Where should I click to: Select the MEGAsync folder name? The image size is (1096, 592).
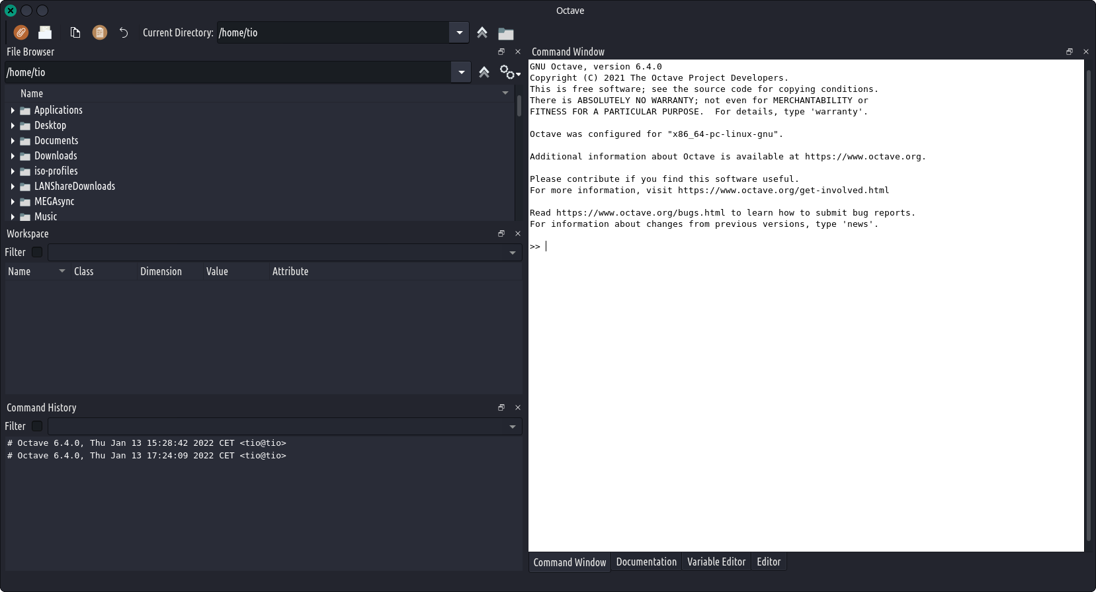tap(54, 202)
